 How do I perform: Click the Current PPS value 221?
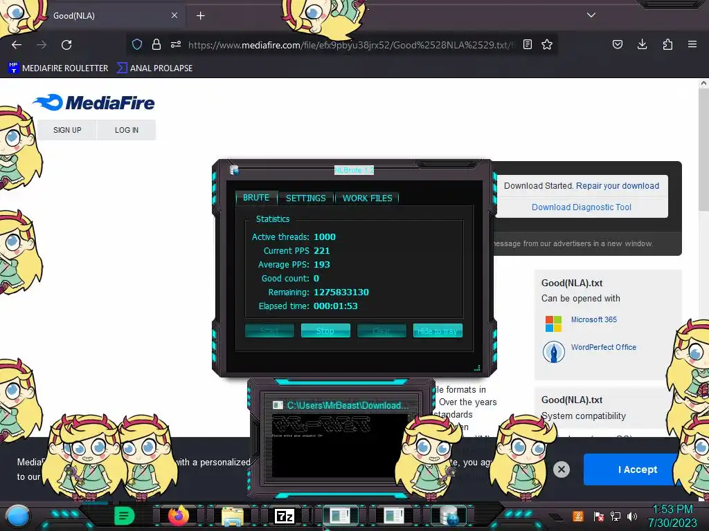tap(321, 250)
